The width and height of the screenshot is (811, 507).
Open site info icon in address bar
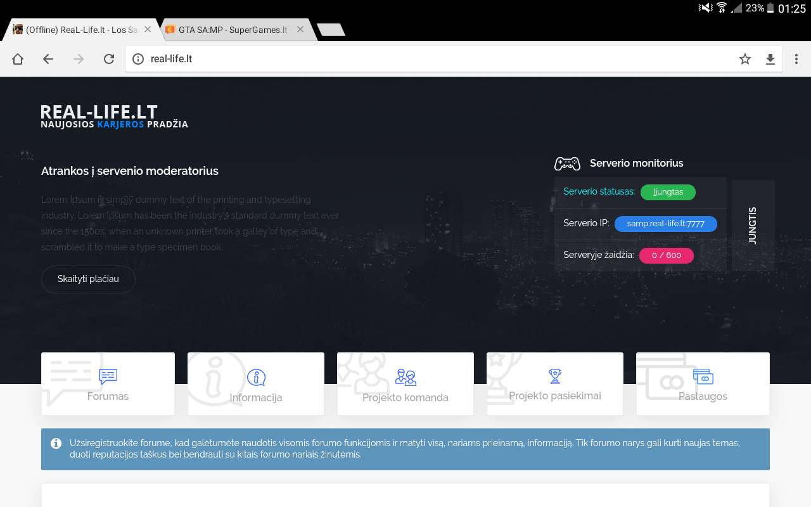click(x=138, y=59)
